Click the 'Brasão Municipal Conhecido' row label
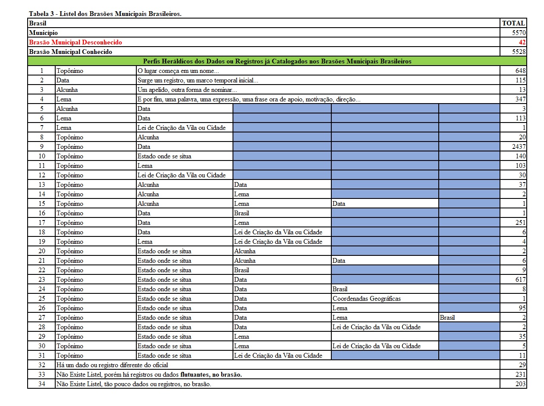 pos(70,52)
